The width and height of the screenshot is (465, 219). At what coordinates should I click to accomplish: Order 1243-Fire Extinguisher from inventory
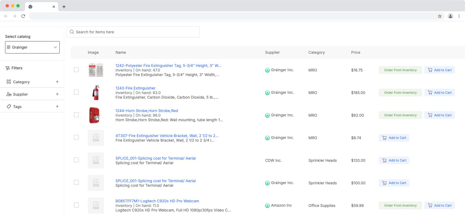400,93
